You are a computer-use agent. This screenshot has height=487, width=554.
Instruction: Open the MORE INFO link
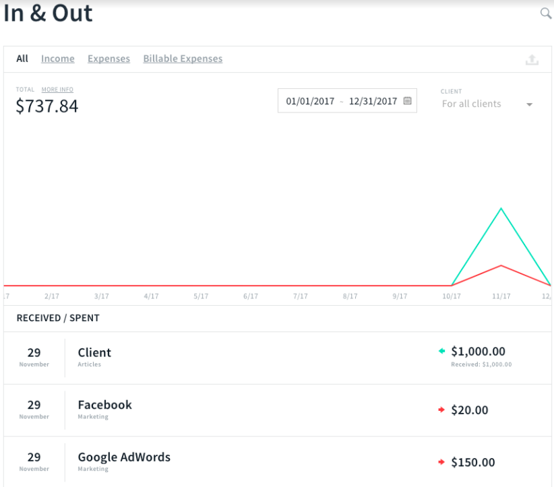pos(57,90)
